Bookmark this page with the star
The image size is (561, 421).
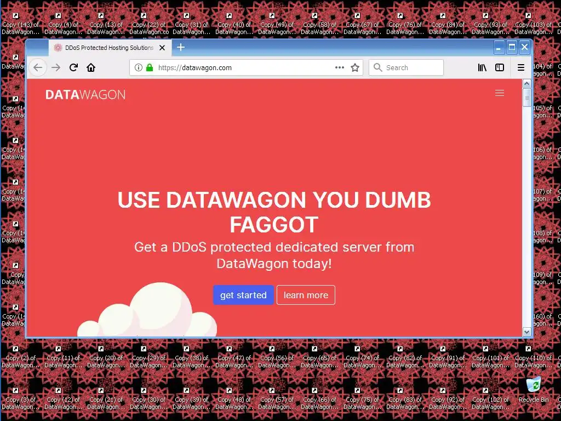click(355, 67)
